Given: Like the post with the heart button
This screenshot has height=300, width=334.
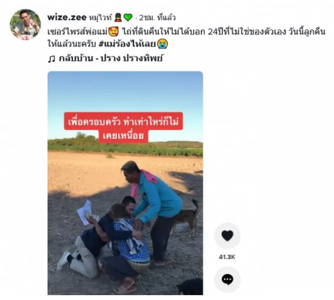Looking at the screenshot, I should [227, 235].
